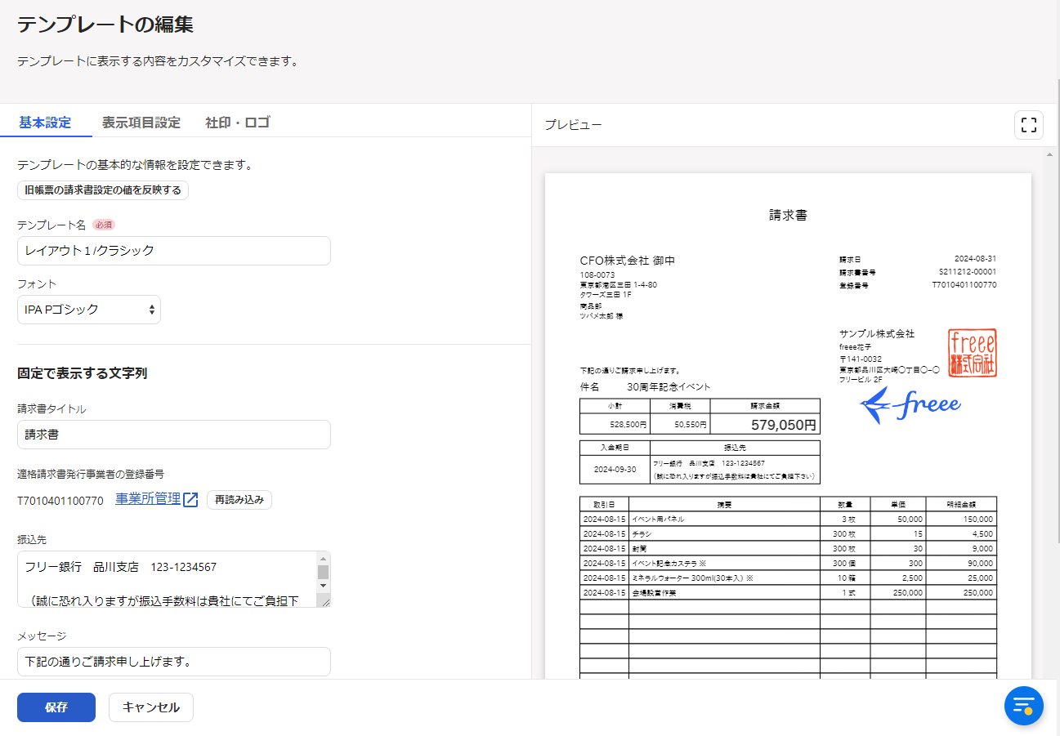Screen dimensions: 1060x736
Task: Open the 事業所管理 link
Action: 148,499
